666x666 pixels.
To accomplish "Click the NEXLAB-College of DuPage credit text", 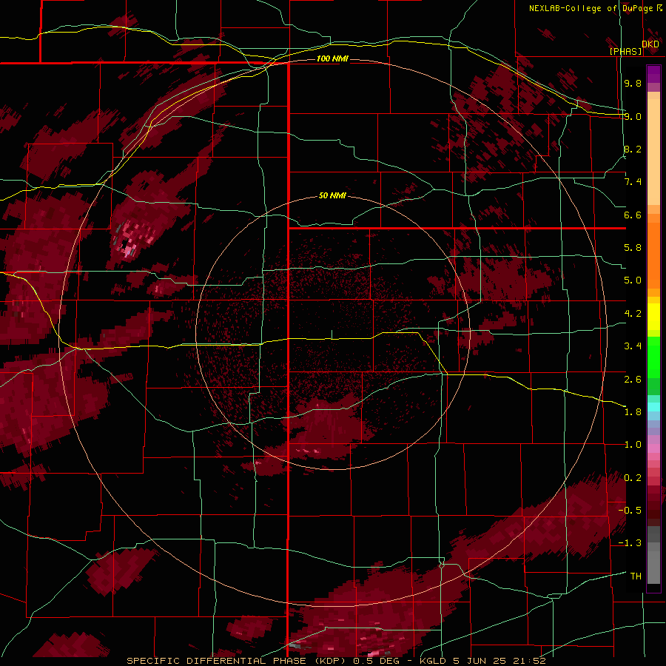I will tap(591, 8).
